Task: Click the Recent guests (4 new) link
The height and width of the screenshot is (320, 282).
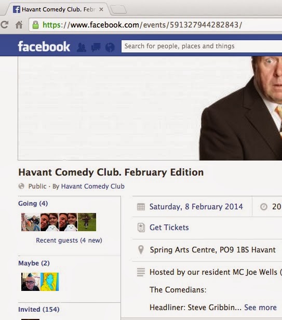Action: click(x=69, y=240)
